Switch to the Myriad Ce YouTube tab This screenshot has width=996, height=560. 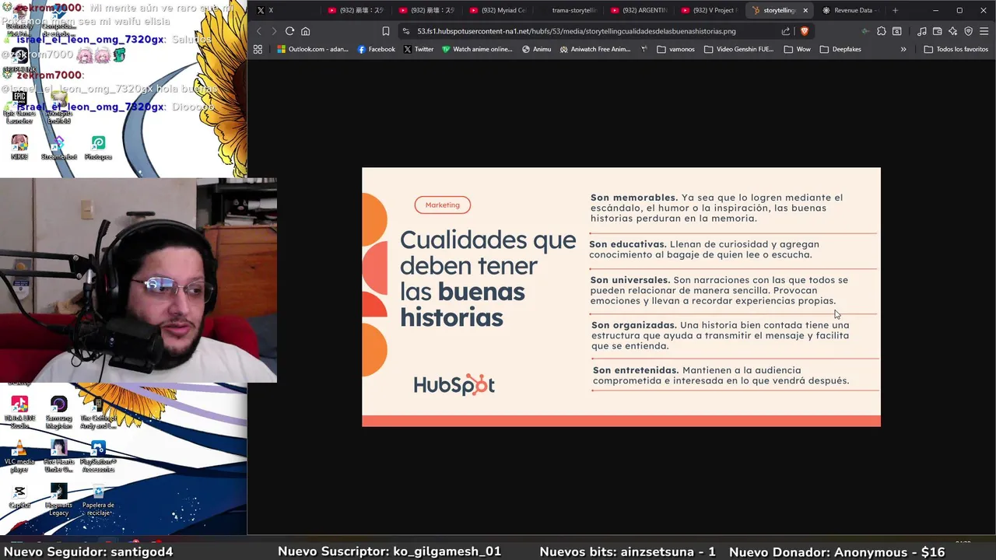pyautogui.click(x=496, y=10)
